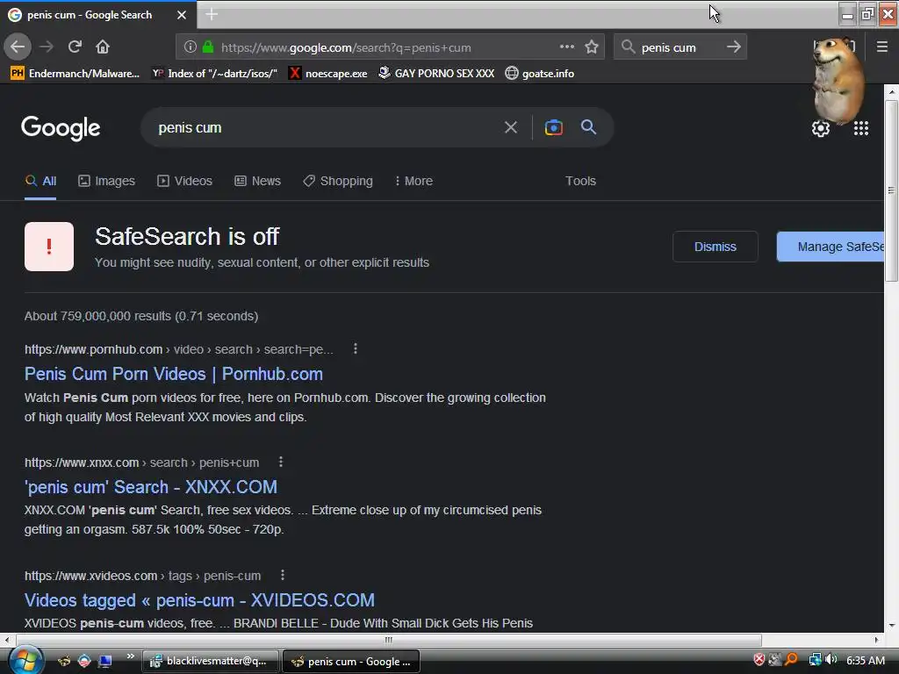The height and width of the screenshot is (674, 899).
Task: Clear the Google search query with X
Action: pos(511,127)
